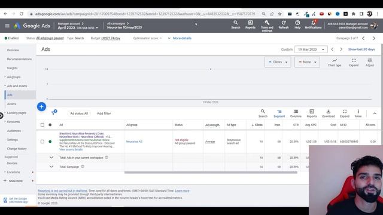Click Add filter
This screenshot has height=215, width=383.
click(x=104, y=113)
